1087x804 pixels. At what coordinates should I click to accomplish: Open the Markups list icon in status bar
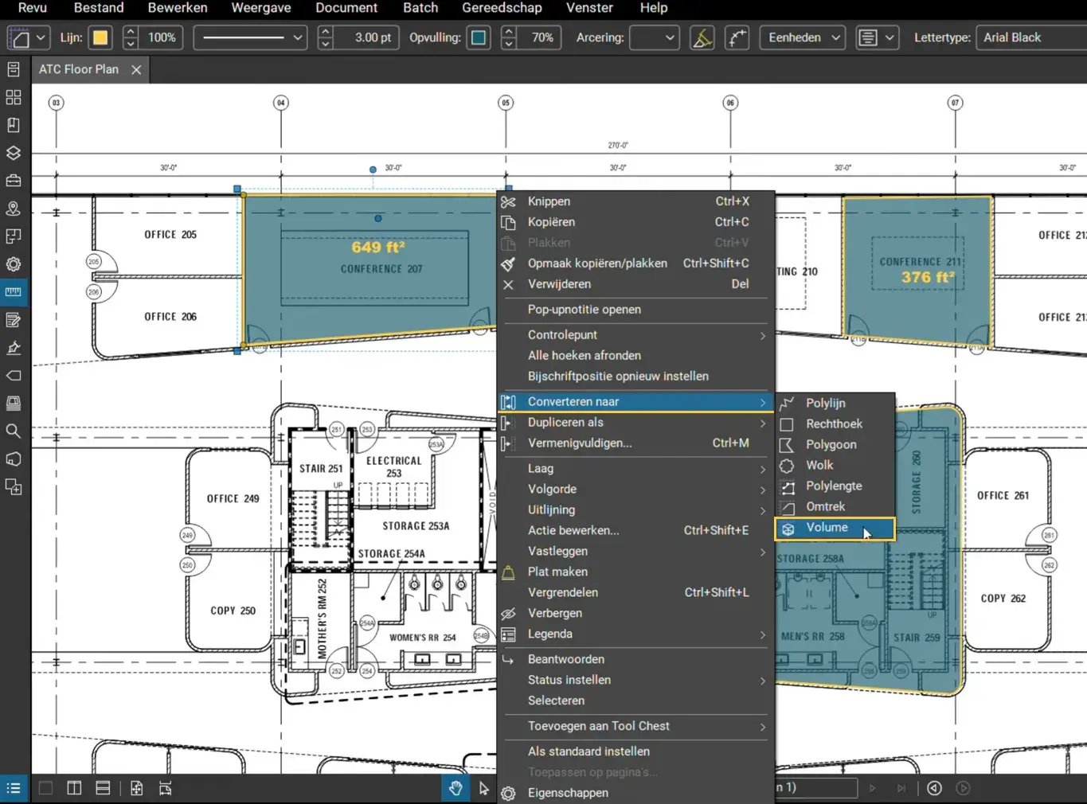pyautogui.click(x=14, y=788)
